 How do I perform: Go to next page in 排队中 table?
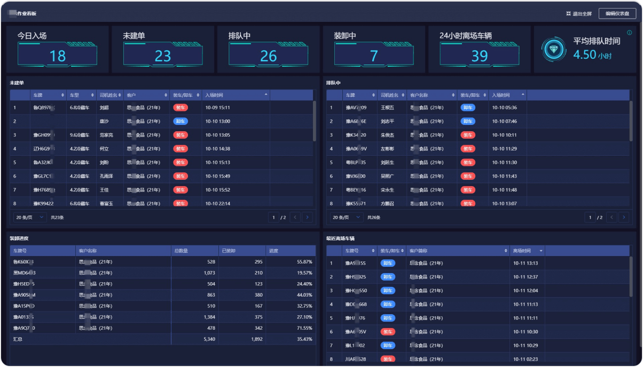(x=624, y=217)
